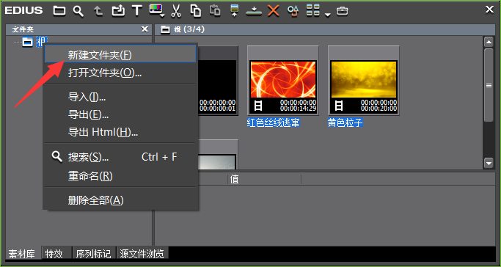
Task: Choose 导出 Html(H)... from the context menu
Action: [120, 132]
